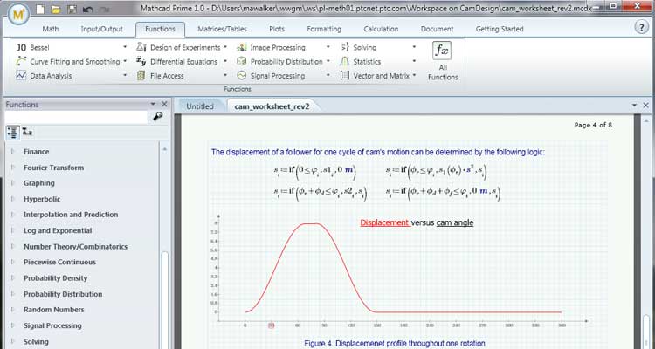
Task: Select the cam_worksheet_rev2 worksheet tab
Action: [x=272, y=106]
